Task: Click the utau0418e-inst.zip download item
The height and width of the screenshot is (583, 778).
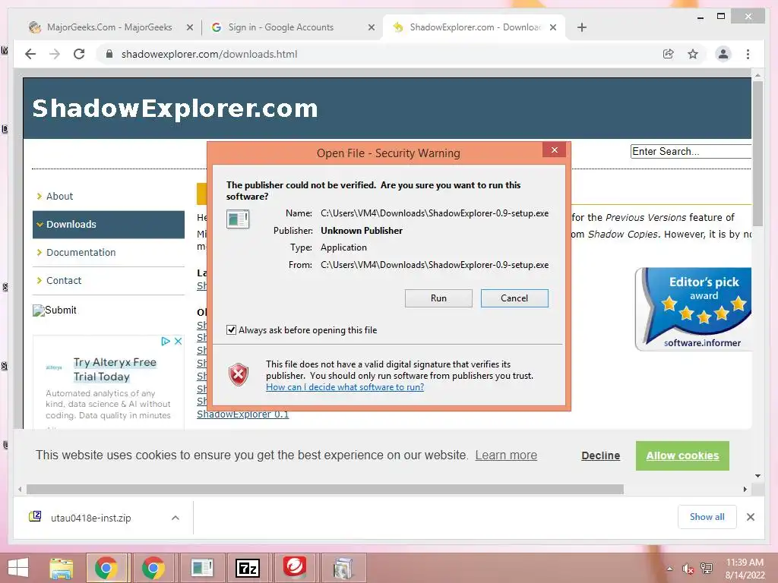Action: coord(91,518)
